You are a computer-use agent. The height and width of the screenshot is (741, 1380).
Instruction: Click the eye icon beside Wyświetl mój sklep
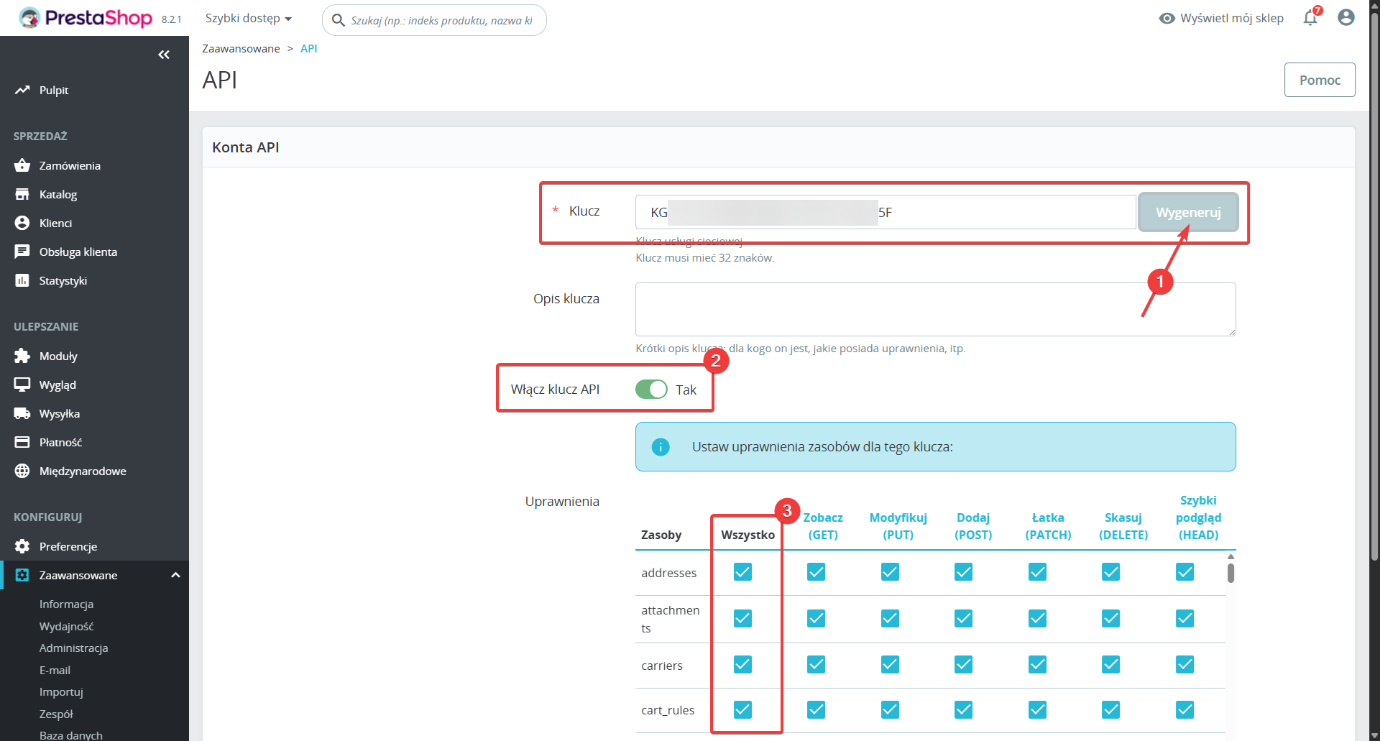coord(1167,18)
